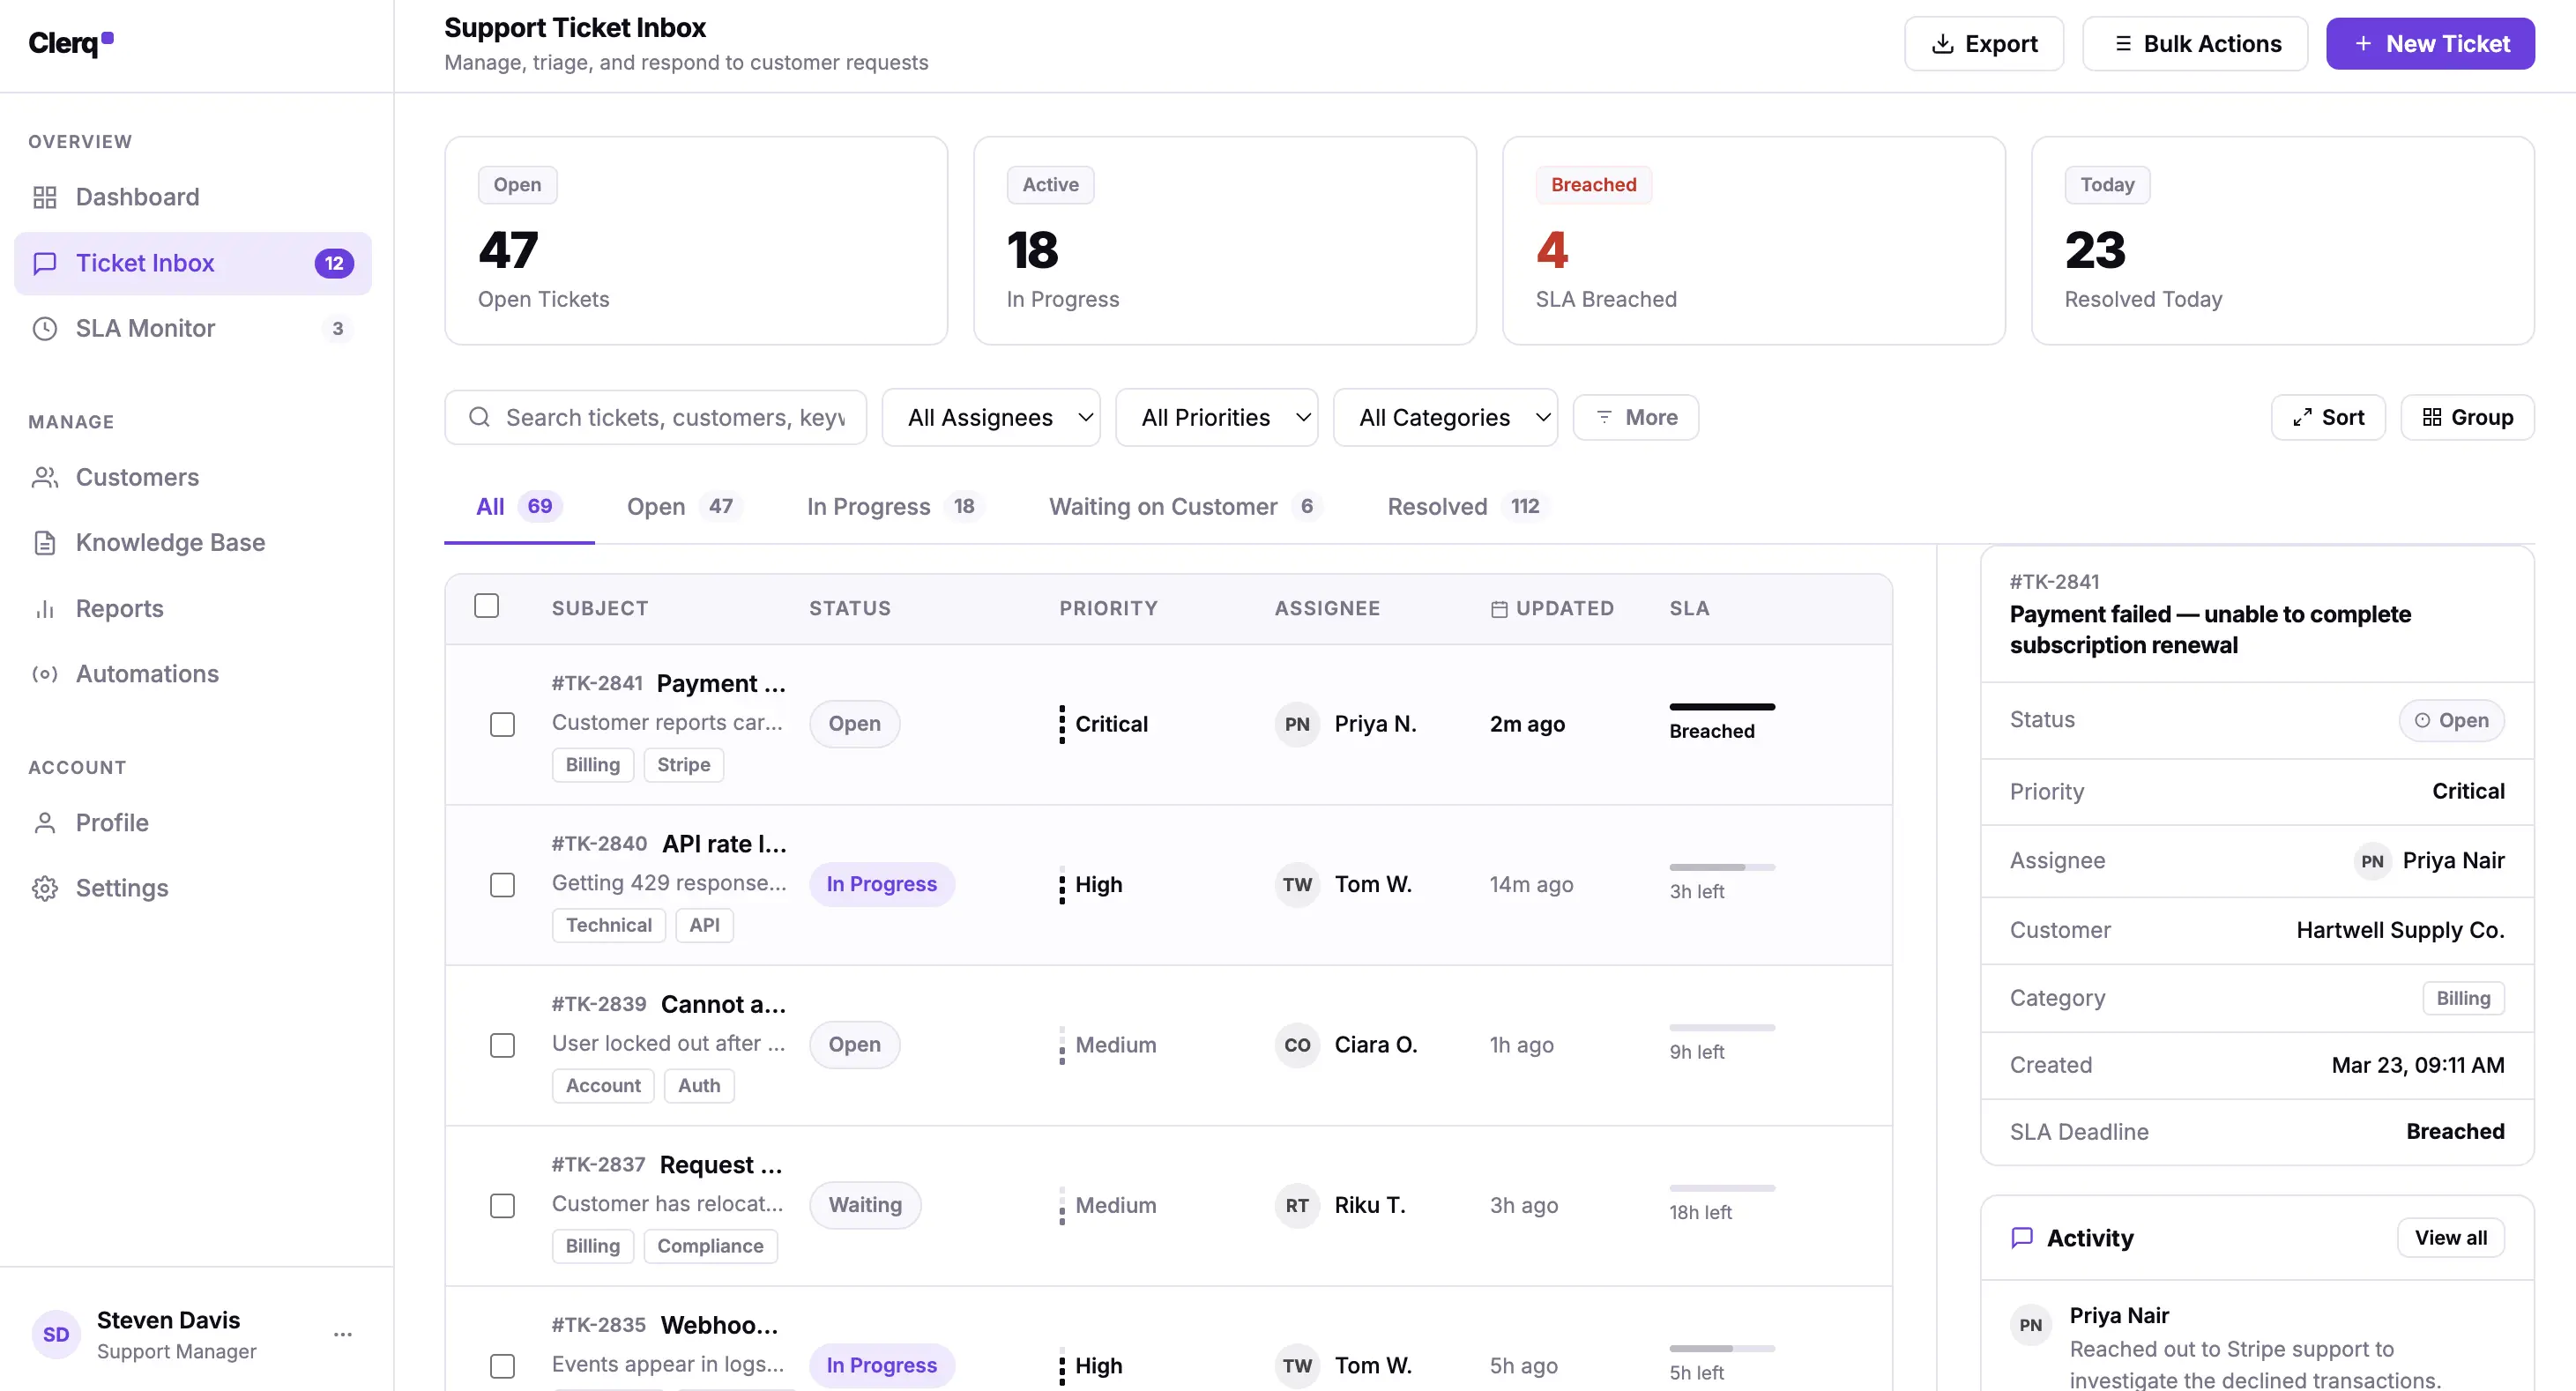Click the Activity speech bubble icon
Image resolution: width=2576 pixels, height=1391 pixels.
pyautogui.click(x=2022, y=1238)
